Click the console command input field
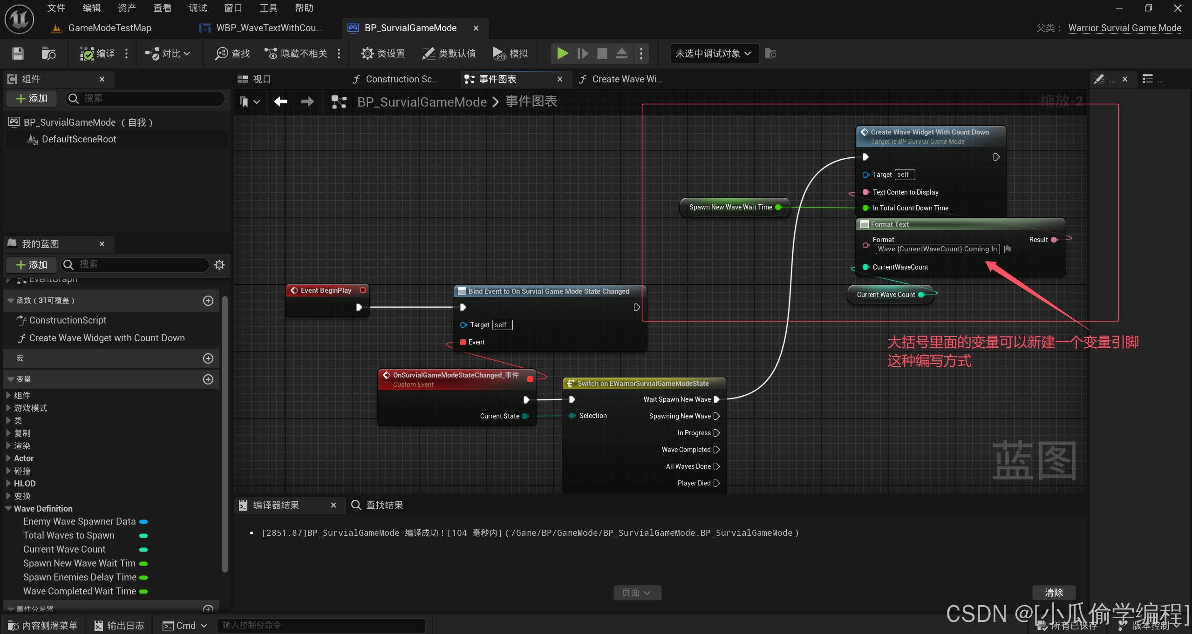The width and height of the screenshot is (1192, 634). click(x=321, y=625)
